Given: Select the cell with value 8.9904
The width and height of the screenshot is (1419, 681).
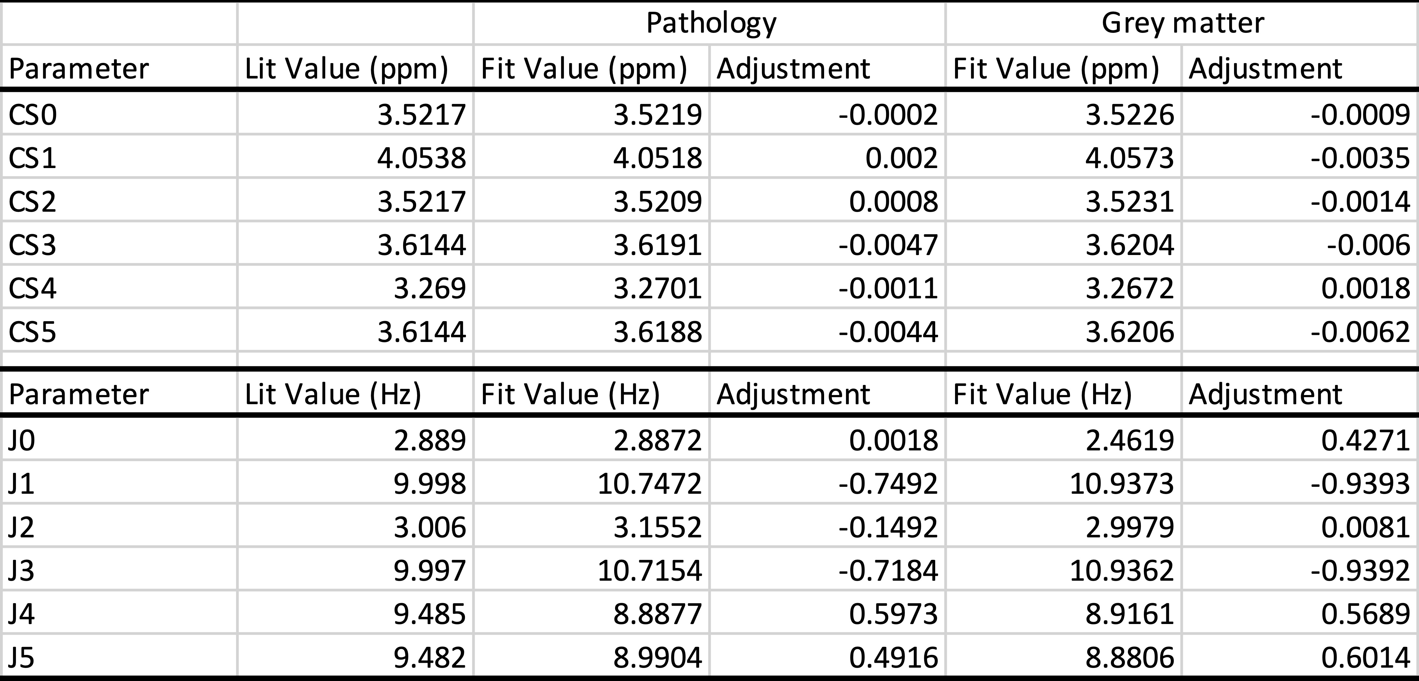Looking at the screenshot, I should click(658, 657).
